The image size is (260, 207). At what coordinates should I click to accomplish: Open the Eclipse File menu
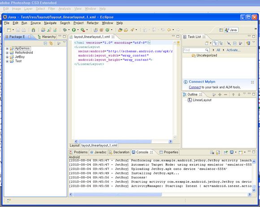[x=7, y=23]
